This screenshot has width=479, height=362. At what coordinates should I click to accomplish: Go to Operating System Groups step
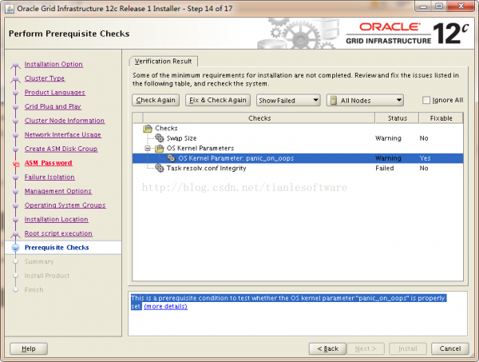pyautogui.click(x=65, y=205)
